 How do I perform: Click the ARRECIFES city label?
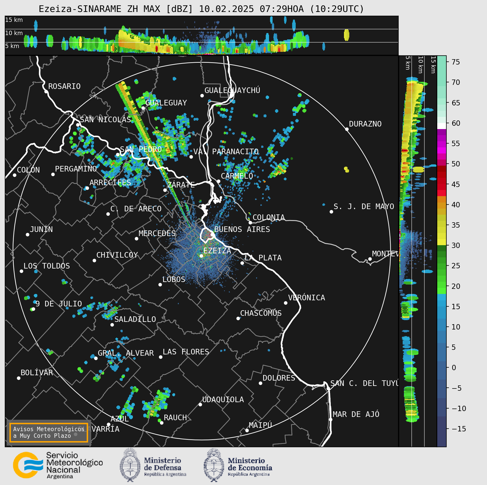pyautogui.click(x=110, y=183)
